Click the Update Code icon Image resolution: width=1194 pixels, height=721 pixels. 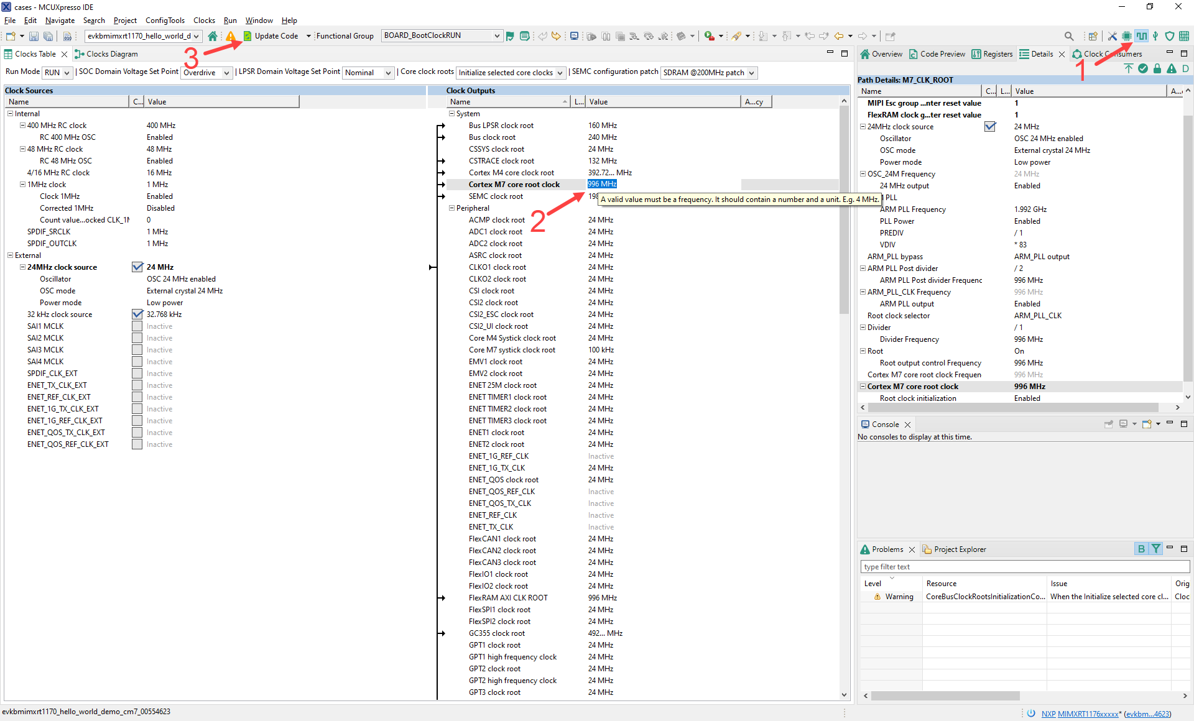(x=248, y=36)
